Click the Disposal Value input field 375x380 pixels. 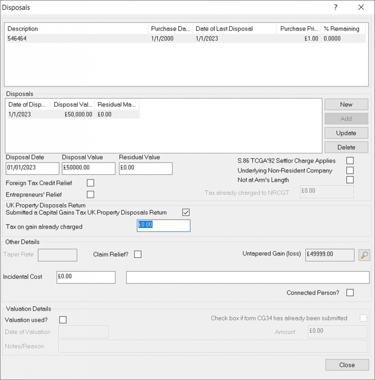[x=89, y=168]
